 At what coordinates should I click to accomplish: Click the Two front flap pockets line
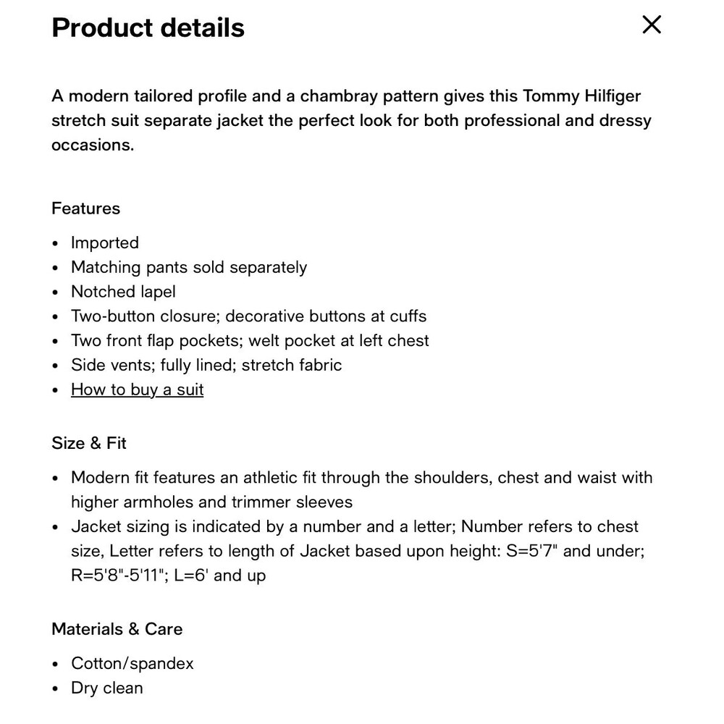pyautogui.click(x=250, y=340)
